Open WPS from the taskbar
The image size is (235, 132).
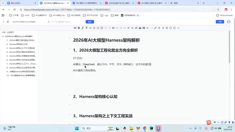click(138, 128)
